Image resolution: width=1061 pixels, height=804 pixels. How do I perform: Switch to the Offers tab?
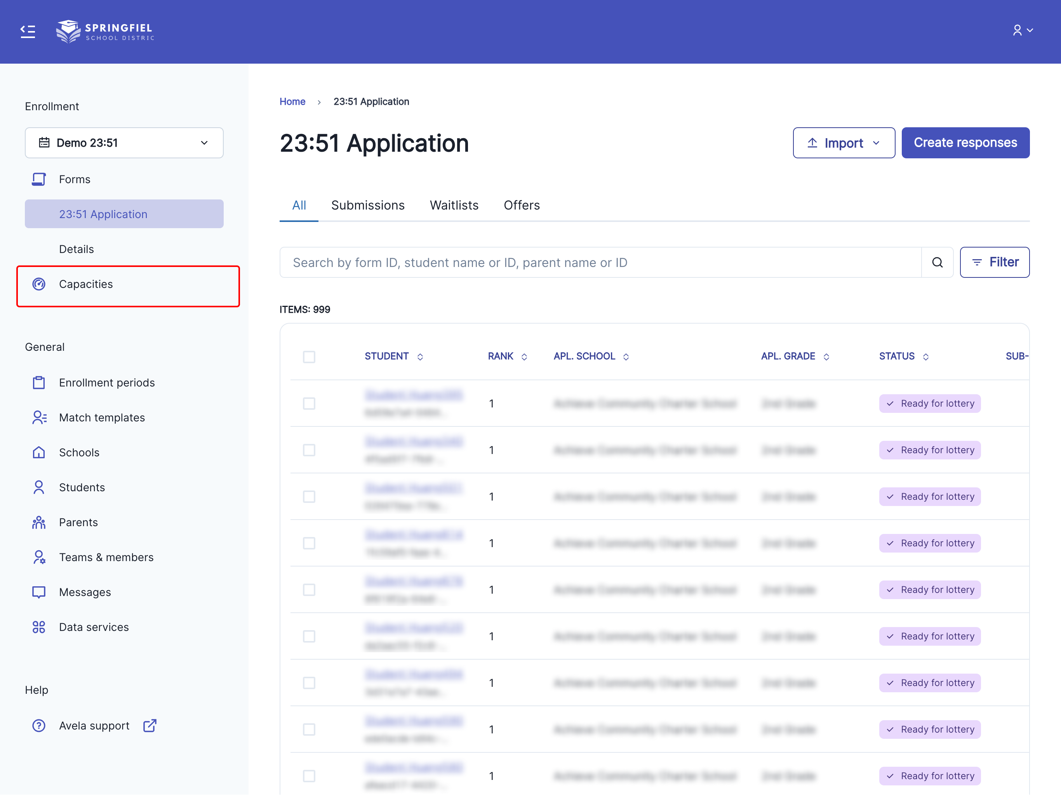522,205
